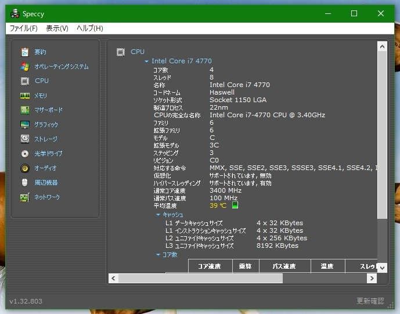
Task: Select CPU label in the sidebar
Action: (x=42, y=81)
